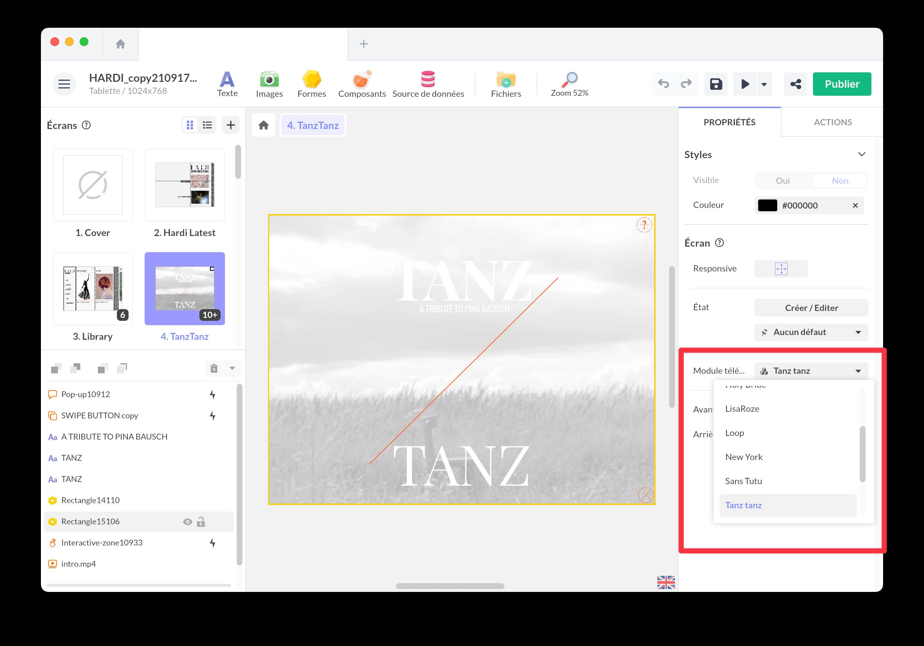Open the Fichiers file manager
The height and width of the screenshot is (646, 924).
tap(505, 83)
